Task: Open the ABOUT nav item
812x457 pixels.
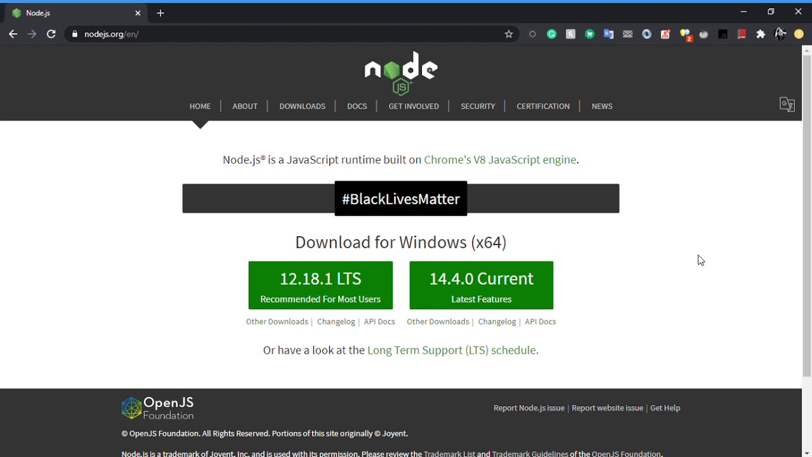Action: (x=245, y=106)
